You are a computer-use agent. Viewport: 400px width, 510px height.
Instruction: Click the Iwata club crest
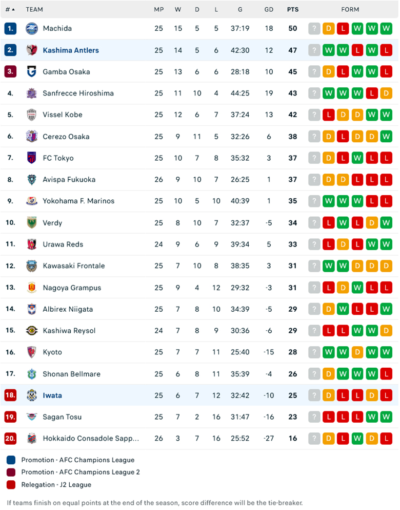[x=32, y=395]
